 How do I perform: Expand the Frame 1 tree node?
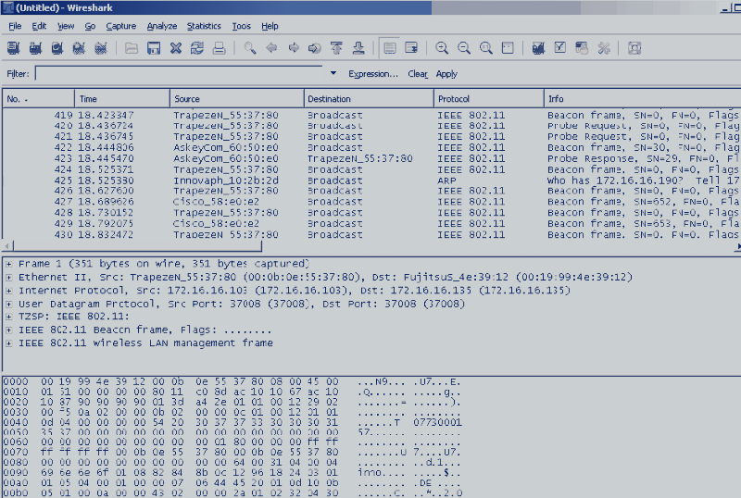point(8,264)
